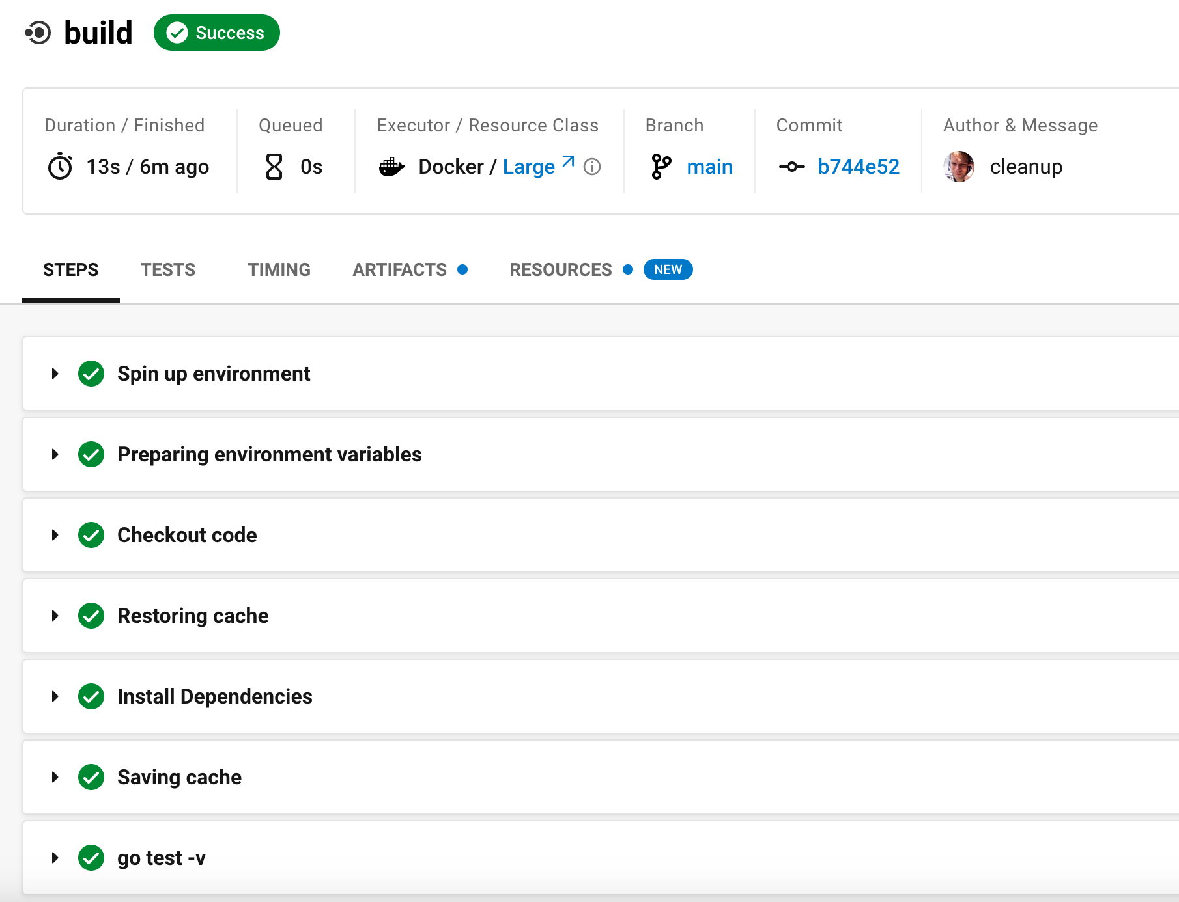Click the commit author avatar
The height and width of the screenshot is (902, 1179).
[x=958, y=167]
